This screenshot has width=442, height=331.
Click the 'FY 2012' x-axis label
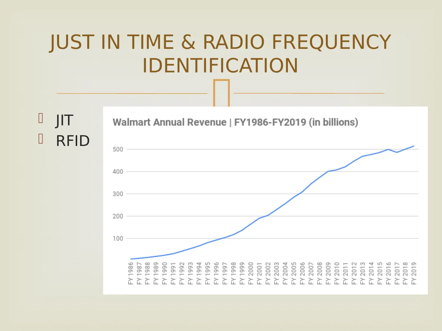tap(354, 273)
